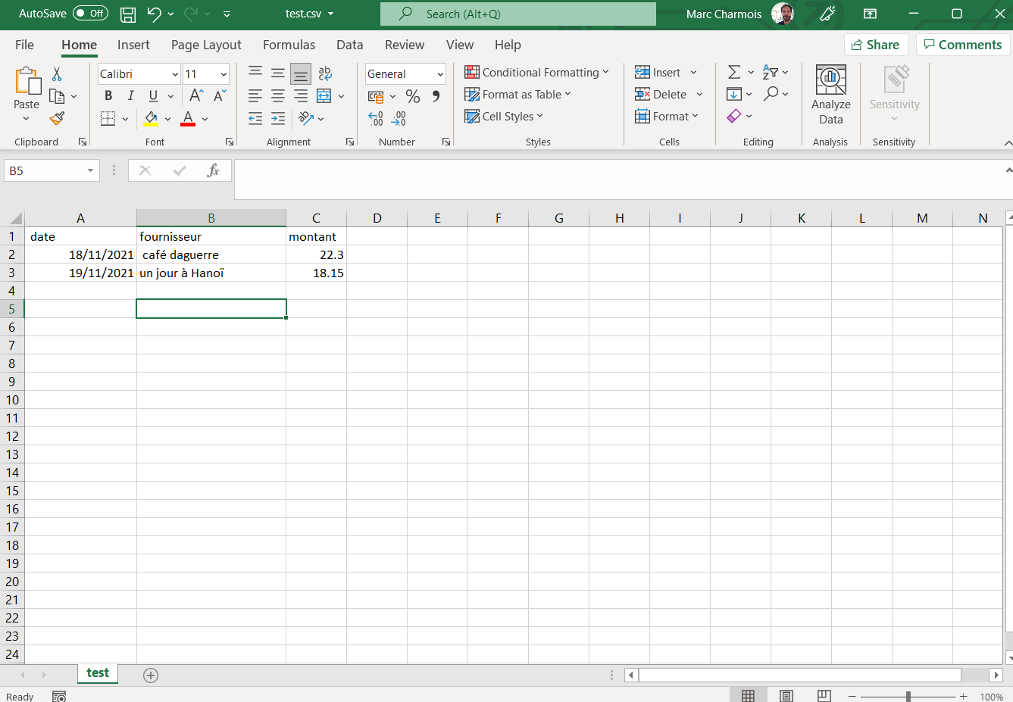1013x702 pixels.
Task: Click Delete cells button
Action: pyautogui.click(x=661, y=94)
